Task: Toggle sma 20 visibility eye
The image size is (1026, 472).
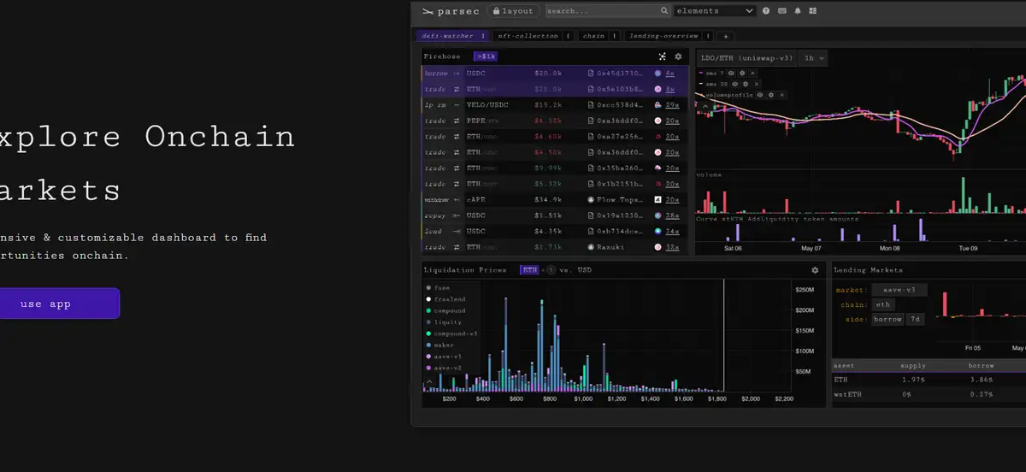Action: [x=734, y=84]
